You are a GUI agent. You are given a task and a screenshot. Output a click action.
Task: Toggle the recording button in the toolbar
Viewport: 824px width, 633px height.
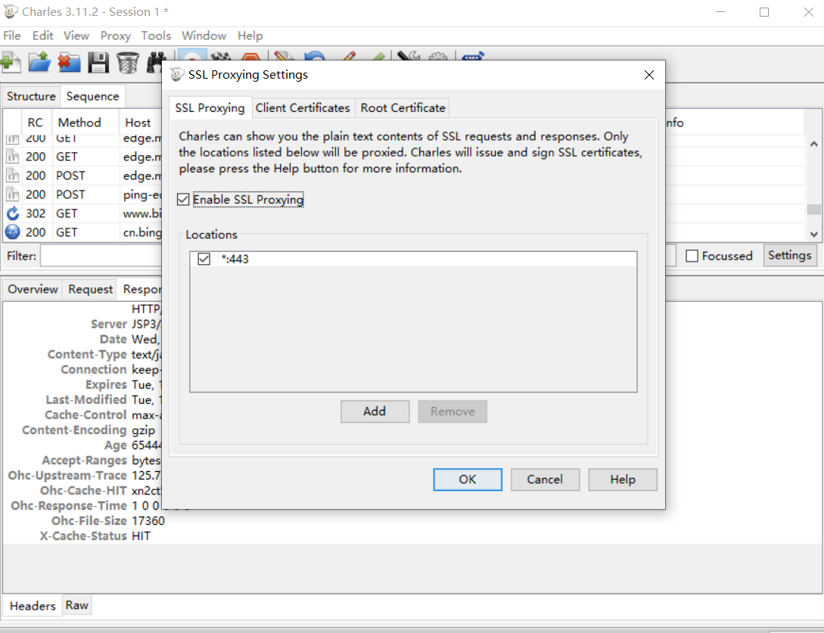(x=191, y=54)
